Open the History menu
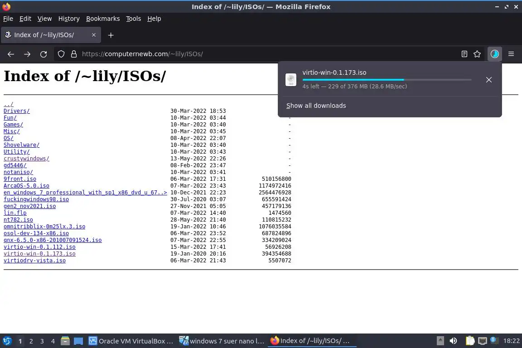Viewport: 522px width, 348px height. tap(69, 19)
